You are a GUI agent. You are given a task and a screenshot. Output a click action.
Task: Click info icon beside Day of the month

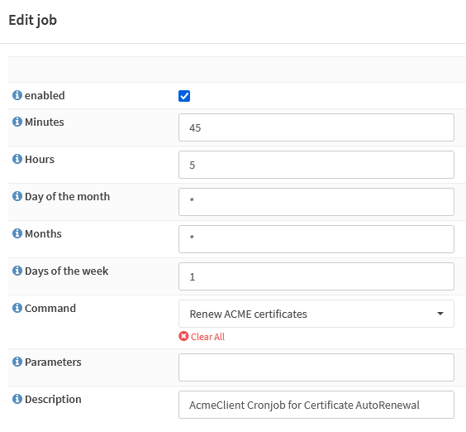(x=17, y=196)
